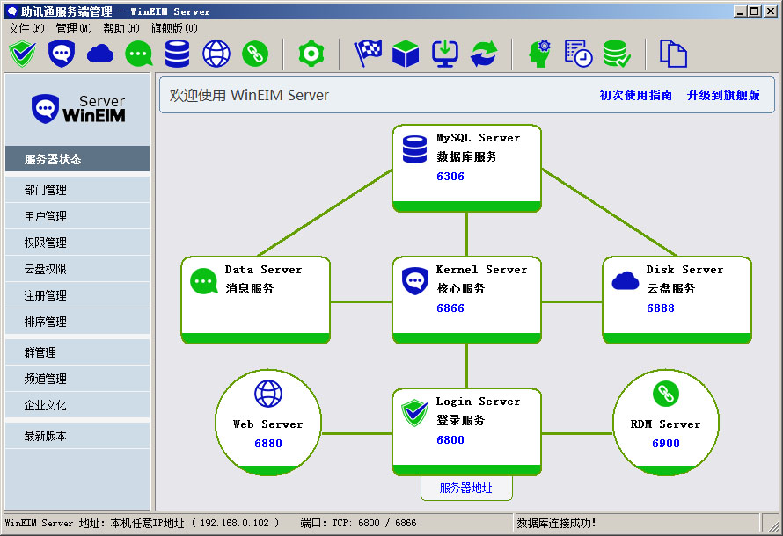Click the 消息服务 label in Data Server
The width and height of the screenshot is (783, 536).
[250, 289]
